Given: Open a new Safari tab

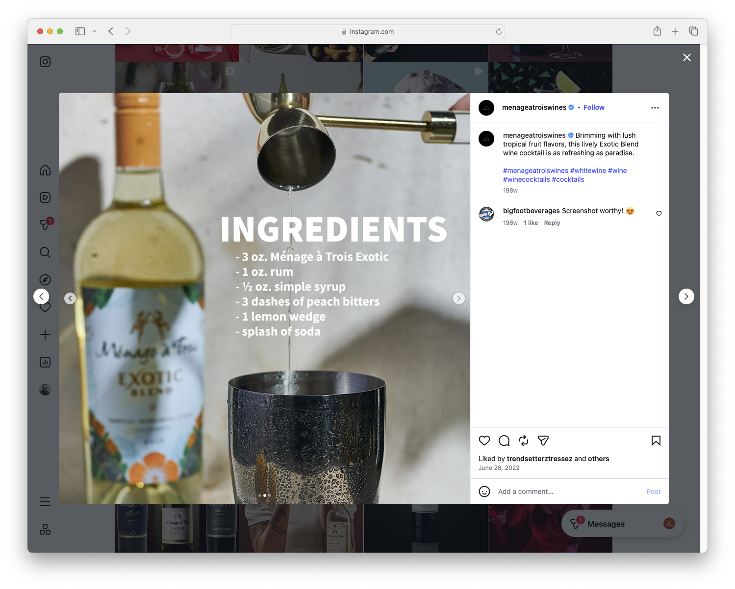Looking at the screenshot, I should [675, 31].
